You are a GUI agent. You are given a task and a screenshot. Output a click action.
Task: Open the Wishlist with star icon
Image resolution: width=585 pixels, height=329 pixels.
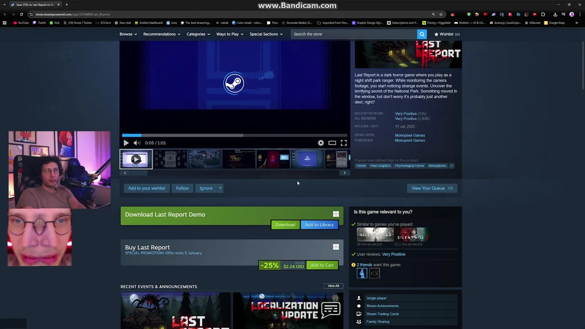click(447, 34)
